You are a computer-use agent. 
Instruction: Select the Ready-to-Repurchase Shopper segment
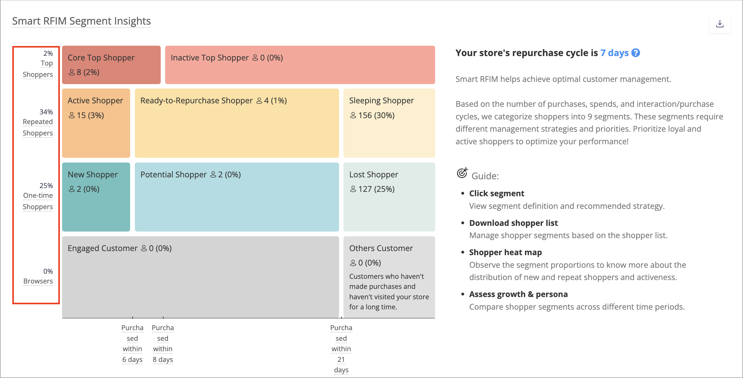tap(237, 123)
